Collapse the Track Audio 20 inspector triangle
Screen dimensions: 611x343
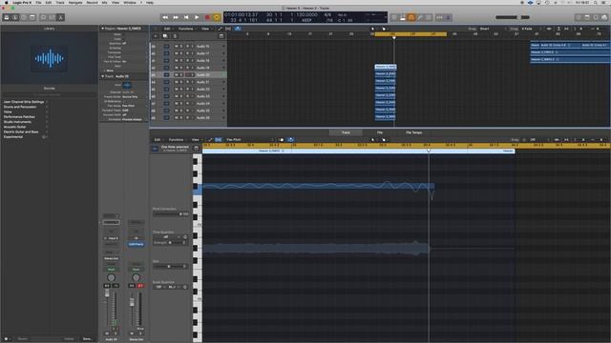coord(102,76)
